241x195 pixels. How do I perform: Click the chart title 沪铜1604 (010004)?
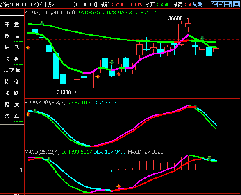(19, 4)
